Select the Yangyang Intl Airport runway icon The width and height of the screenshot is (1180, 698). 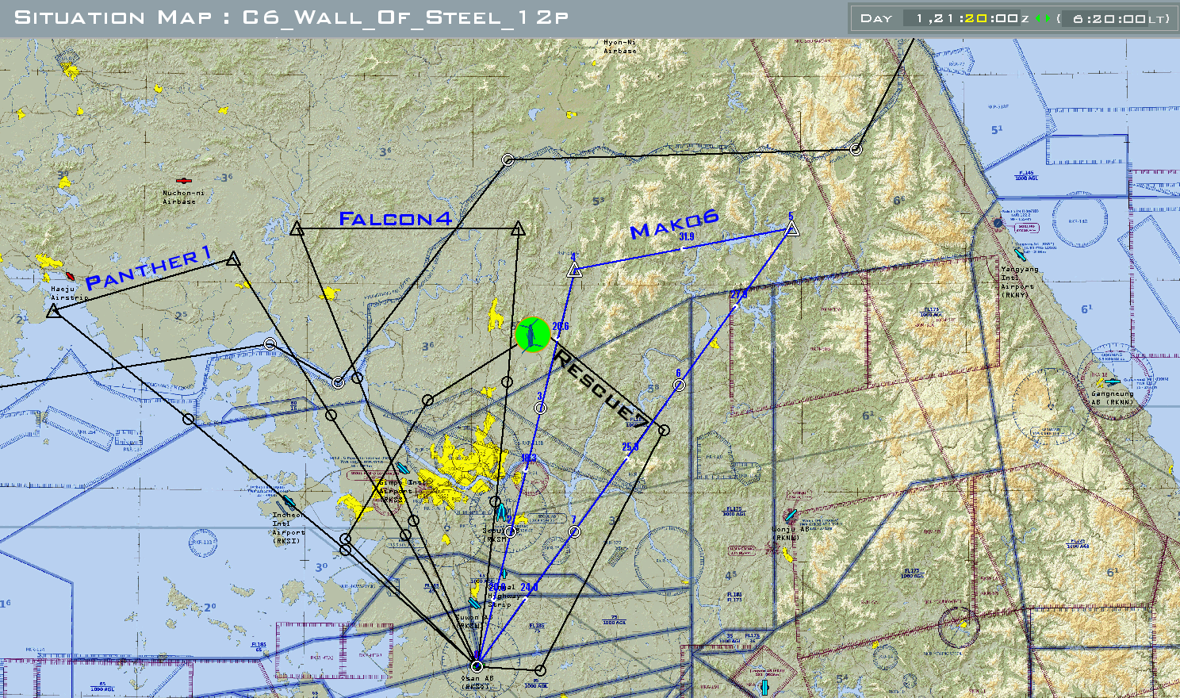(1021, 256)
